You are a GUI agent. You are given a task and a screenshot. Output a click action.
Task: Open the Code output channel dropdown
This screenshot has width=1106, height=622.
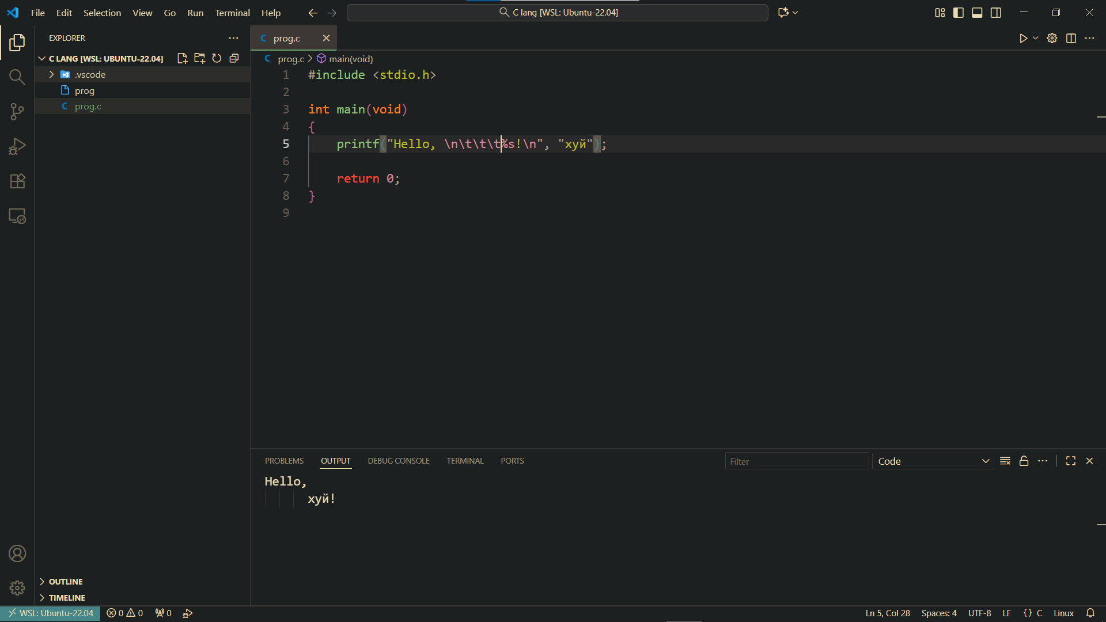(x=933, y=461)
